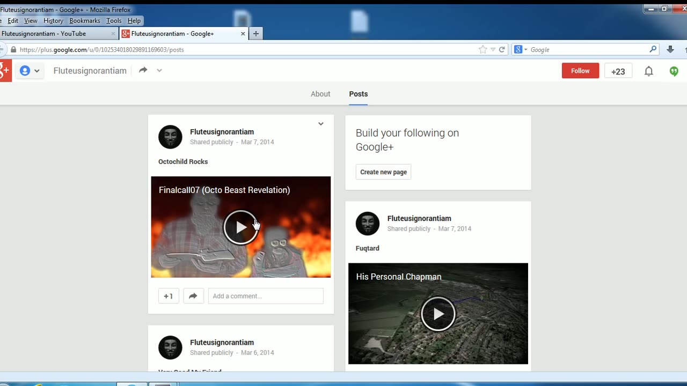Open the Bookmarks menu
The image size is (687, 386).
85,21
